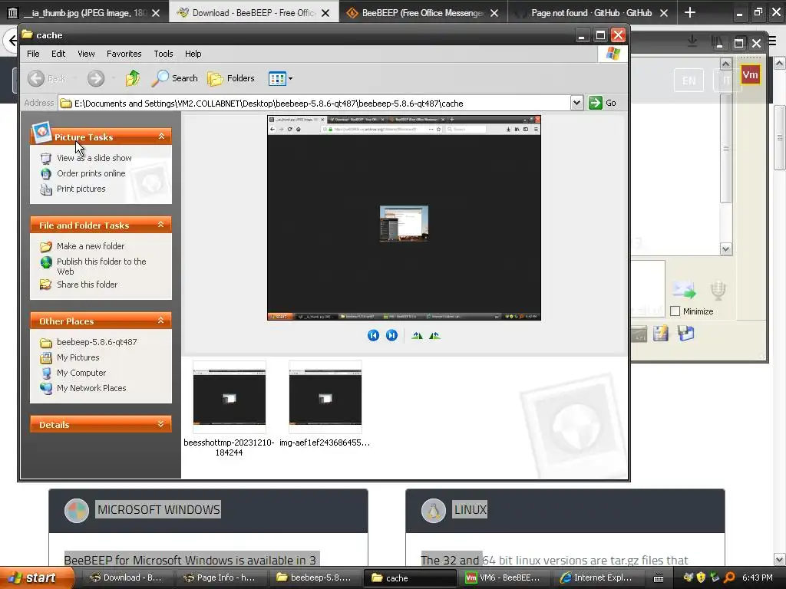Open the Help menu

193,54
